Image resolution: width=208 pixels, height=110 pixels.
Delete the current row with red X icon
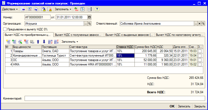26,42
